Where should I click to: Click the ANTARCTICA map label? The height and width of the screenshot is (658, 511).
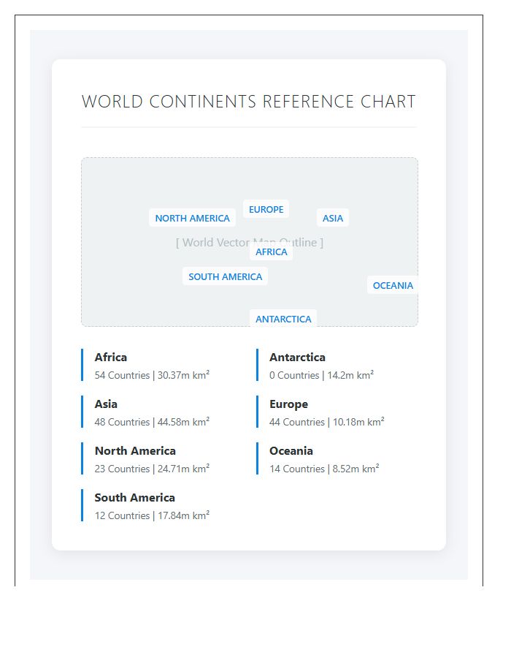283,319
